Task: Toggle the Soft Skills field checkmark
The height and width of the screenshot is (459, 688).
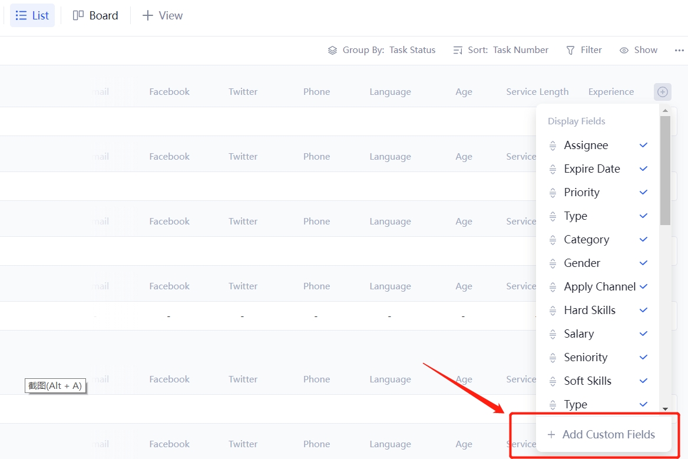Action: tap(643, 381)
